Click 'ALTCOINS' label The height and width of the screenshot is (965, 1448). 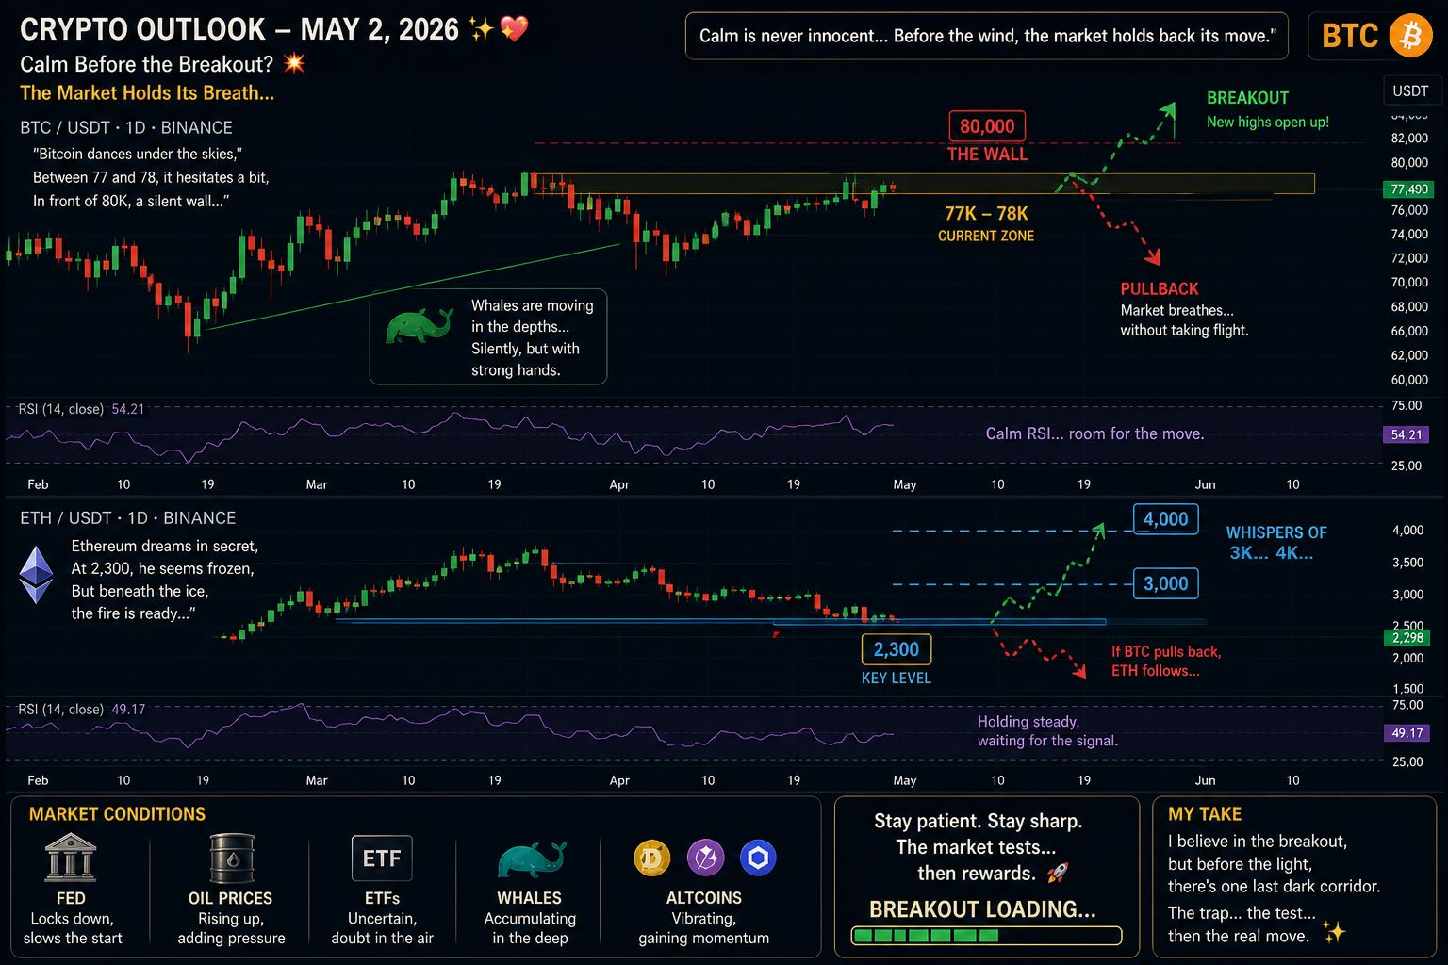click(x=704, y=898)
